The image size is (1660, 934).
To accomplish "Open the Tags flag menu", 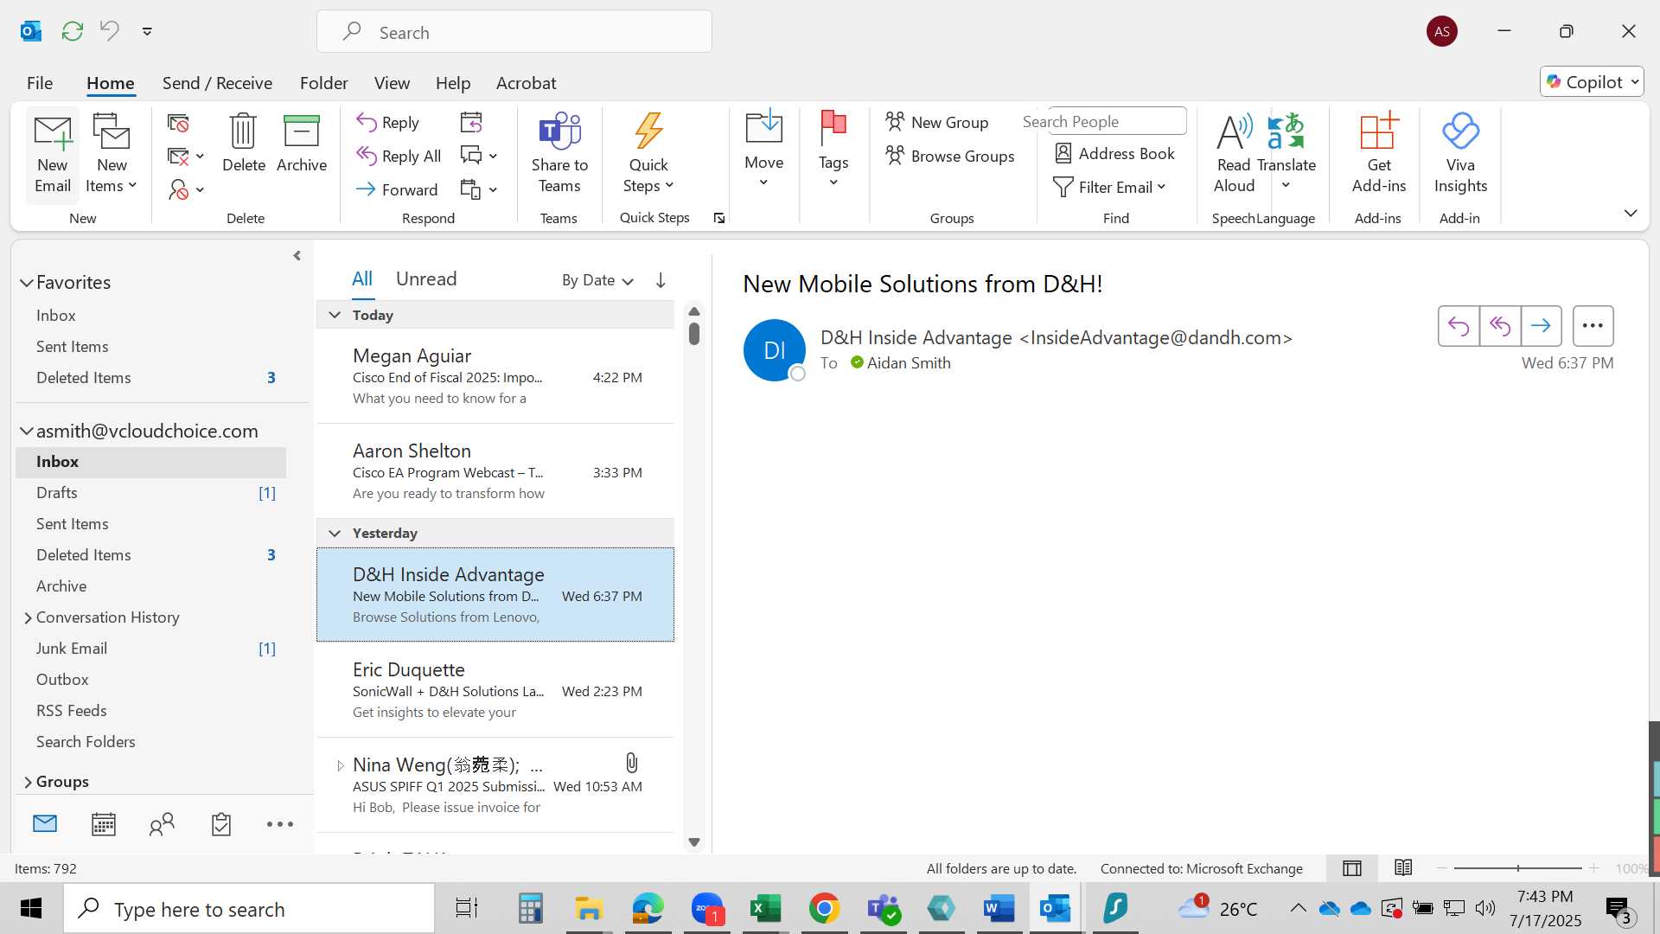I will pos(833,150).
